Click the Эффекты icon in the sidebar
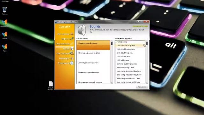Image resolution: width=204 pixels, height=115 pixels. 72,39
